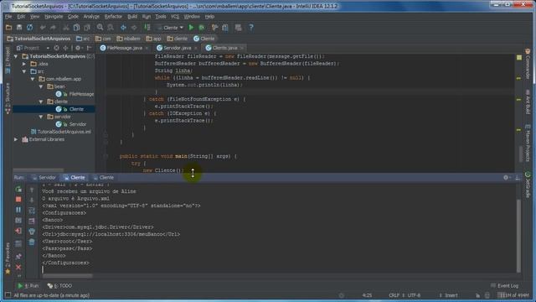The width and height of the screenshot is (536, 302).
Task: Pause console output in the Run panel
Action: pyautogui.click(x=18, y=210)
